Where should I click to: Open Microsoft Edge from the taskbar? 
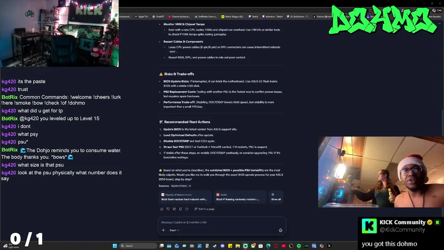click(x=268, y=246)
